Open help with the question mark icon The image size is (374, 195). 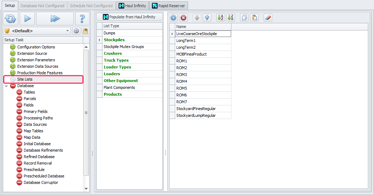coord(82,19)
